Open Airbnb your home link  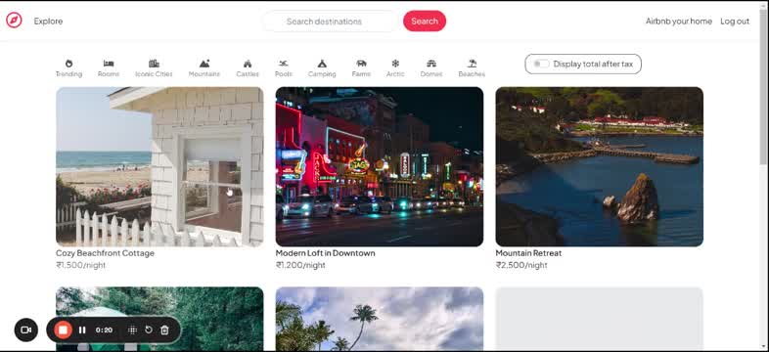click(x=679, y=22)
